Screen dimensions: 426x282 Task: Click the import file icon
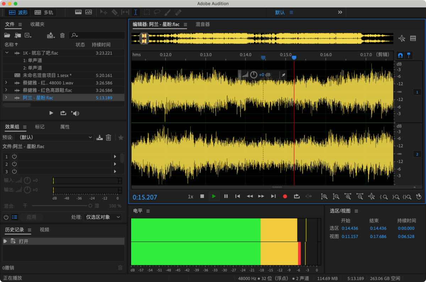click(18, 35)
